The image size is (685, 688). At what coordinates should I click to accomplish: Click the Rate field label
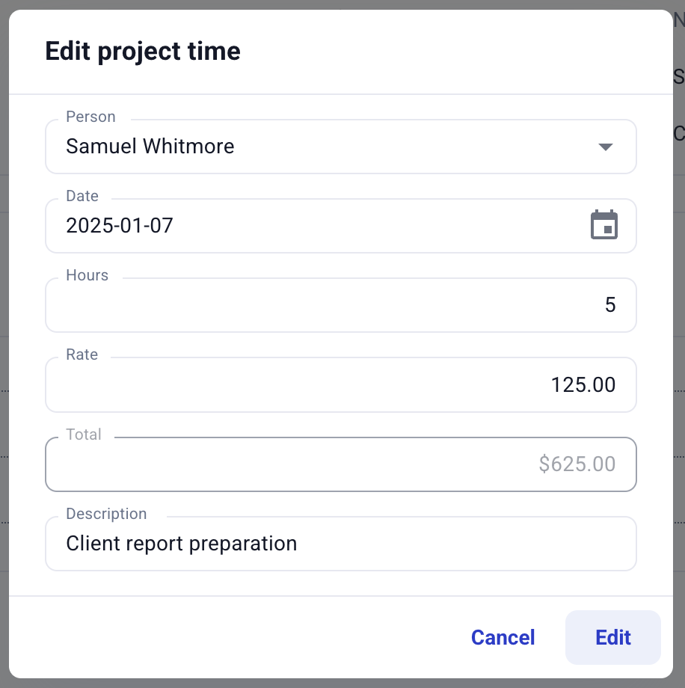click(82, 354)
